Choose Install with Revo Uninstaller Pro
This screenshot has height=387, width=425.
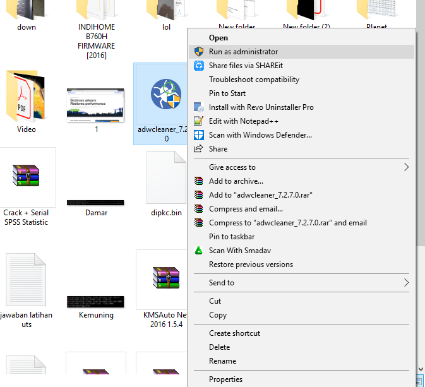[301, 107]
